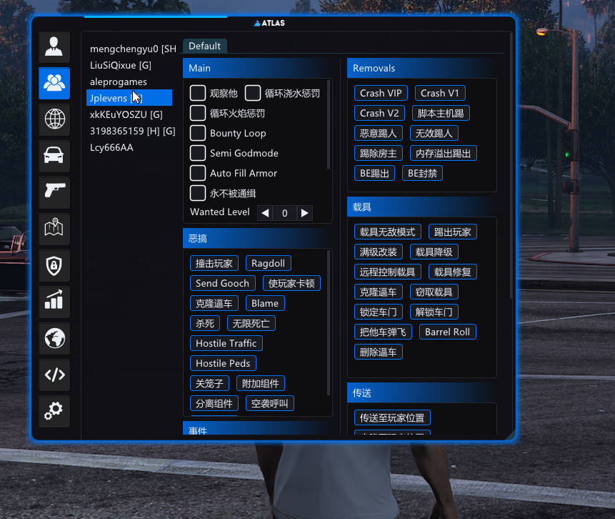
Task: Select player mengchengyu0 in list
Action: click(133, 49)
